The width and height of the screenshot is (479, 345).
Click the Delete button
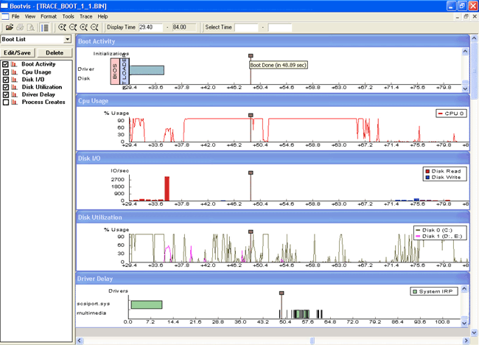coord(55,52)
